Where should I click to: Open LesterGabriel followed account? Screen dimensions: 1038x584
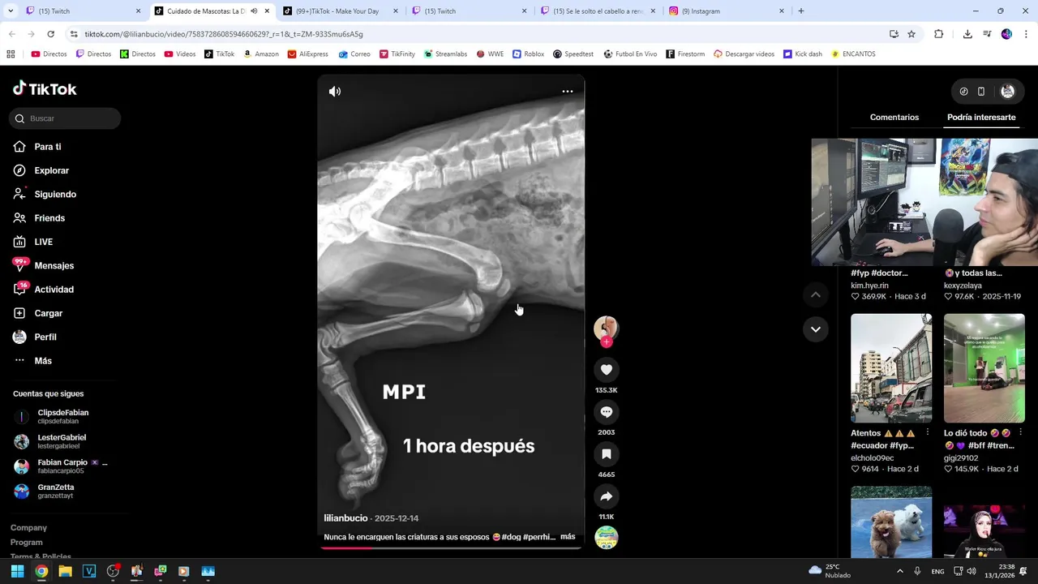(61, 441)
